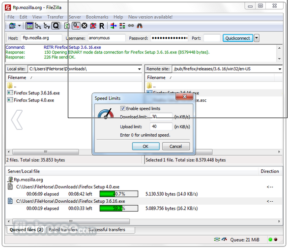Open the Site Manager icon

pyautogui.click(x=12, y=26)
